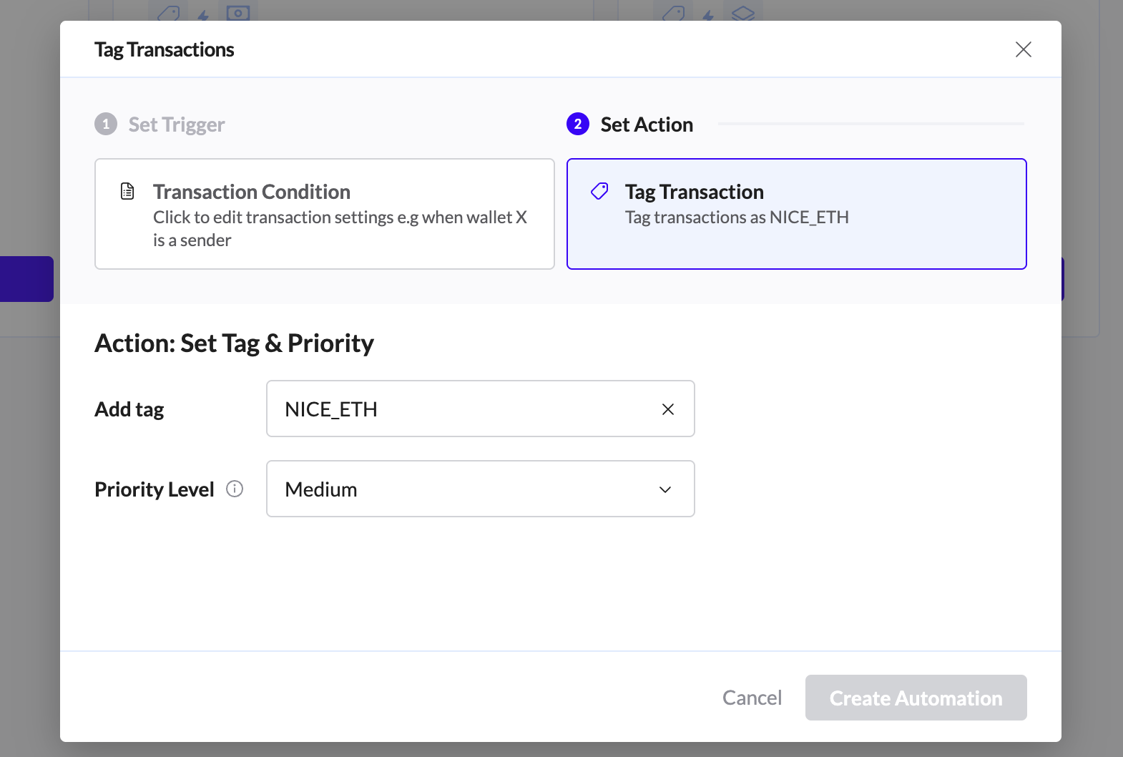The height and width of the screenshot is (757, 1123).
Task: Click the document icon in Transaction Condition card
Action: tap(127, 191)
